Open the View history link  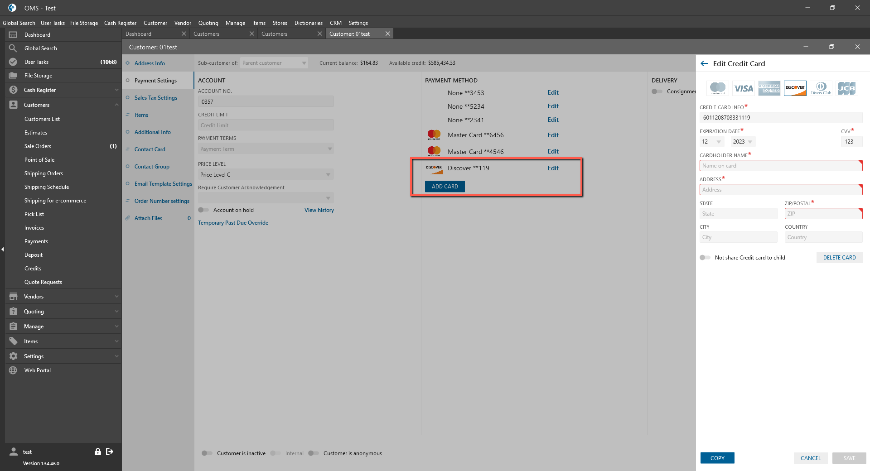319,210
